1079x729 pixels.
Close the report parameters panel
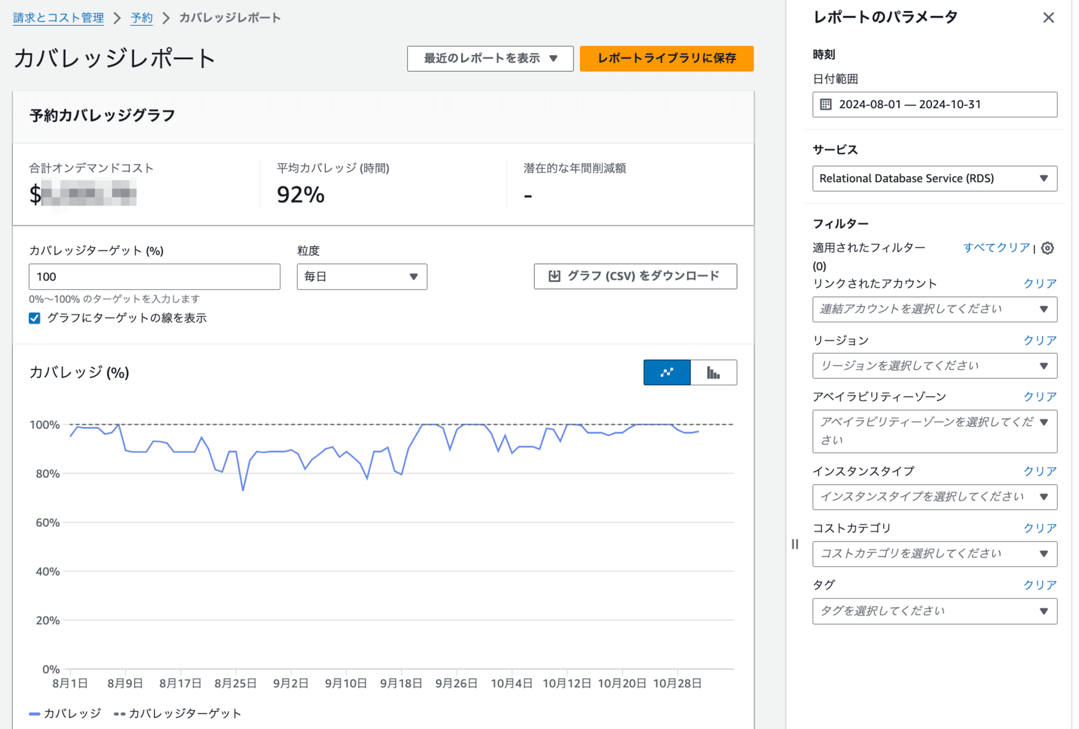pyautogui.click(x=1048, y=18)
